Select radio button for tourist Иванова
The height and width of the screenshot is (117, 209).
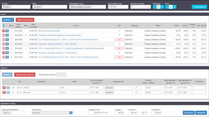click(13, 92)
